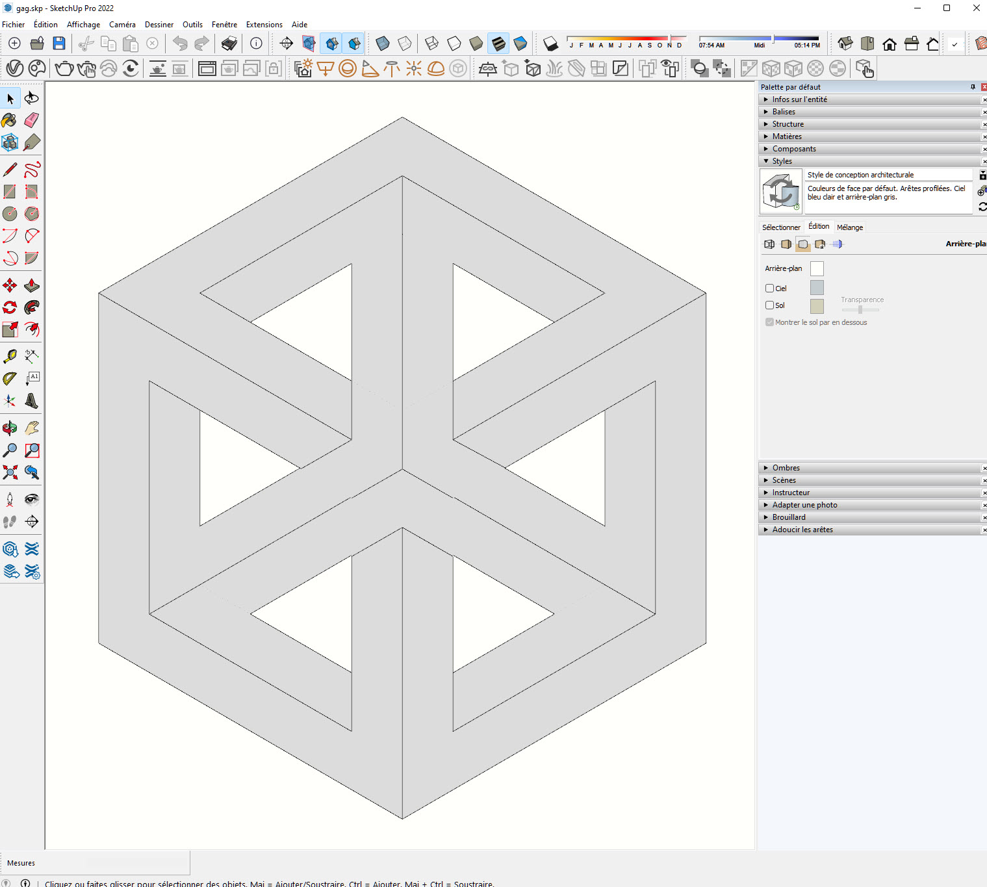The height and width of the screenshot is (887, 987).
Task: Expand the Matières panel
Action: point(787,136)
